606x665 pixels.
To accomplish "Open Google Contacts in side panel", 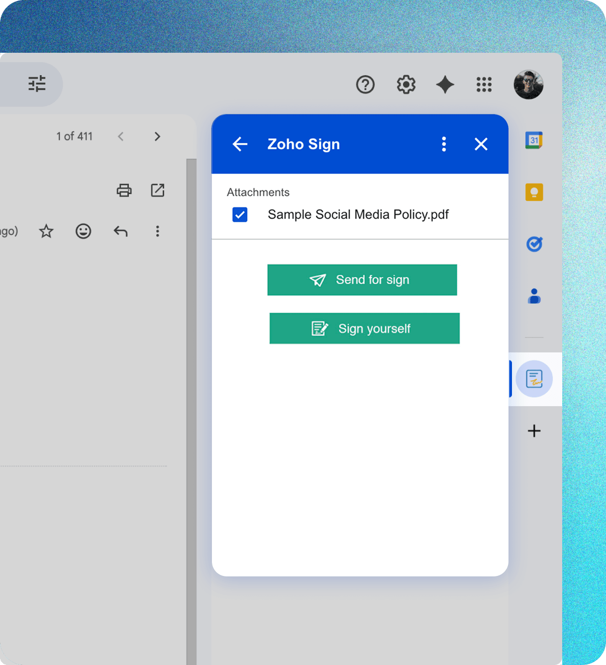I will pyautogui.click(x=534, y=296).
